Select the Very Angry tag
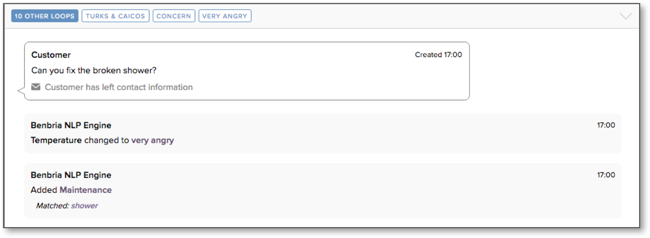 225,16
